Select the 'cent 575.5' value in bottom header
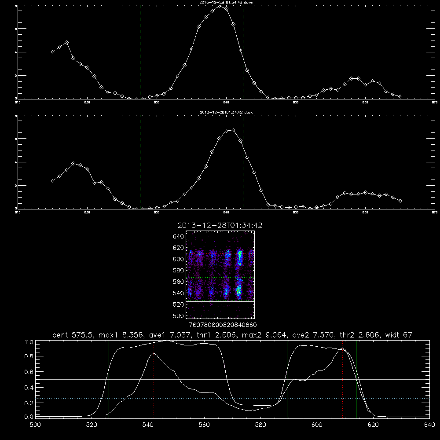The height and width of the screenshot is (440, 440). (x=73, y=335)
